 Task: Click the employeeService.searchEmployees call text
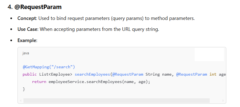tap(85, 82)
